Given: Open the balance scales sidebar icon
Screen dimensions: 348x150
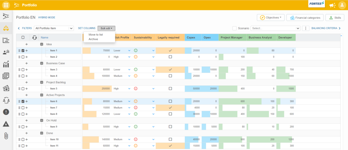Looking at the screenshot, I should [x=6, y=28].
